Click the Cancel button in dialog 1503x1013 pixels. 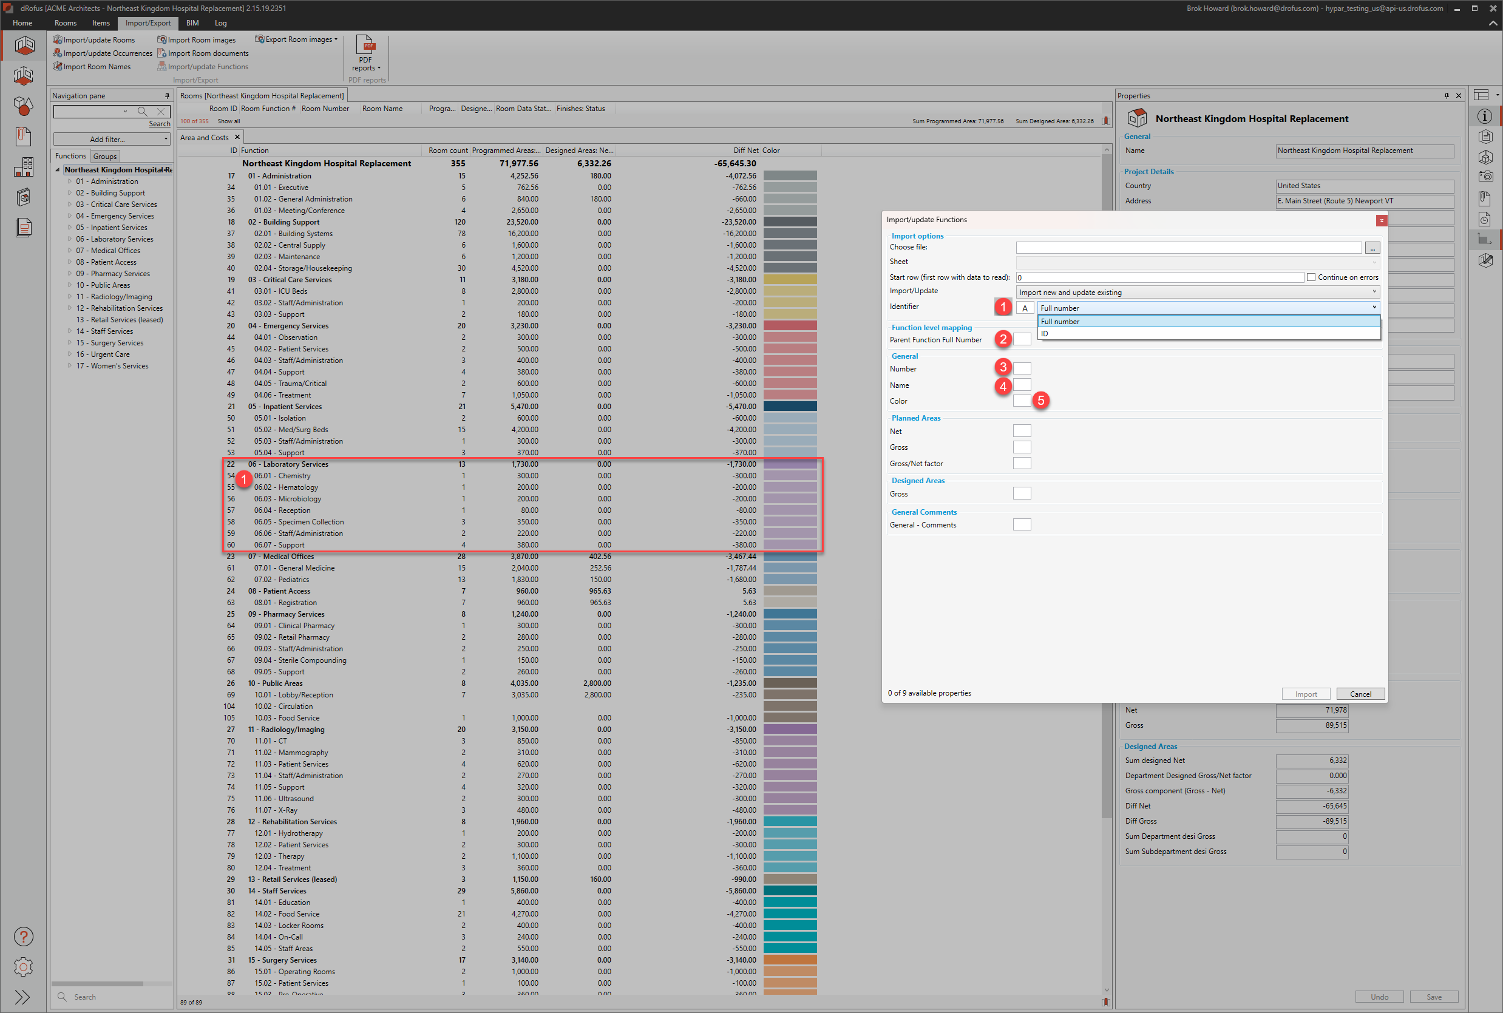click(1360, 694)
